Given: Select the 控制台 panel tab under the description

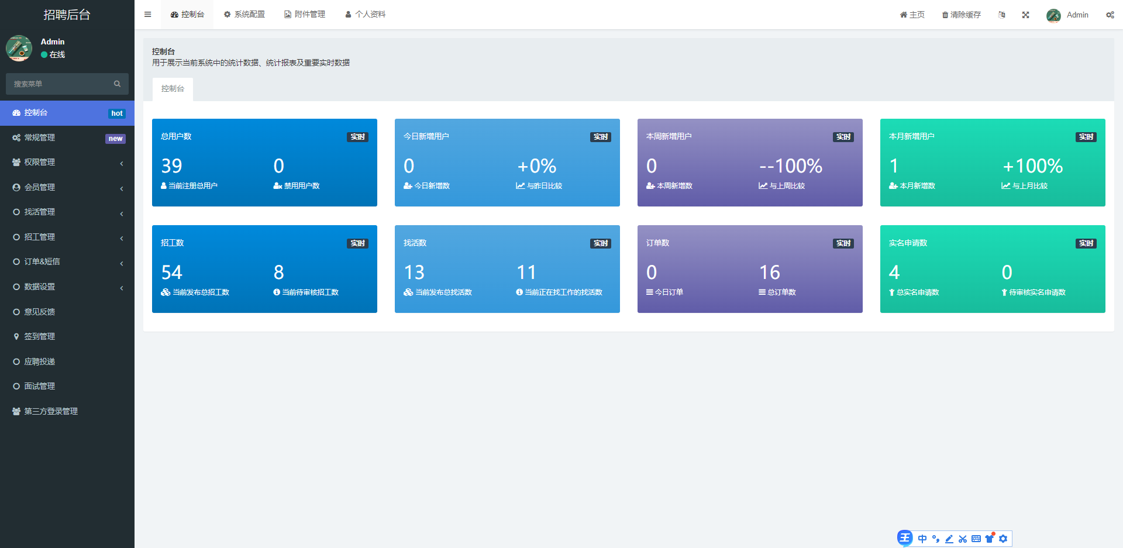Looking at the screenshot, I should click(x=173, y=89).
